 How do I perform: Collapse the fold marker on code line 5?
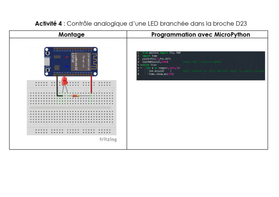141,65
